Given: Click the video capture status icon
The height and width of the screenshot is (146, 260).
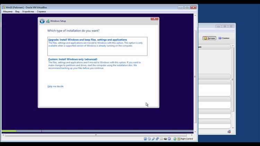Looking at the screenshot, I should tap(165, 139).
